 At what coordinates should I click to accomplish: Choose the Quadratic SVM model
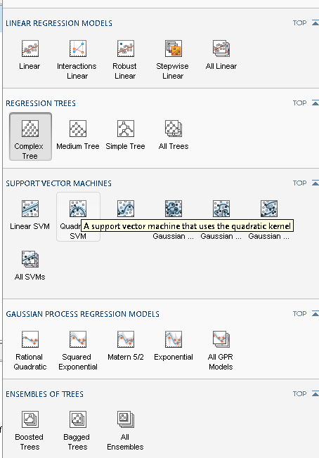[78, 216]
